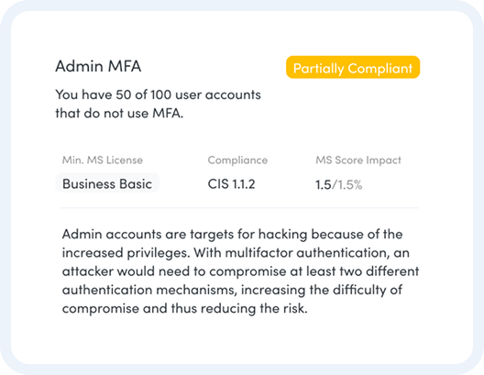Click the 1.5/1.5% score impact value
The height and width of the screenshot is (375, 484).
click(338, 184)
